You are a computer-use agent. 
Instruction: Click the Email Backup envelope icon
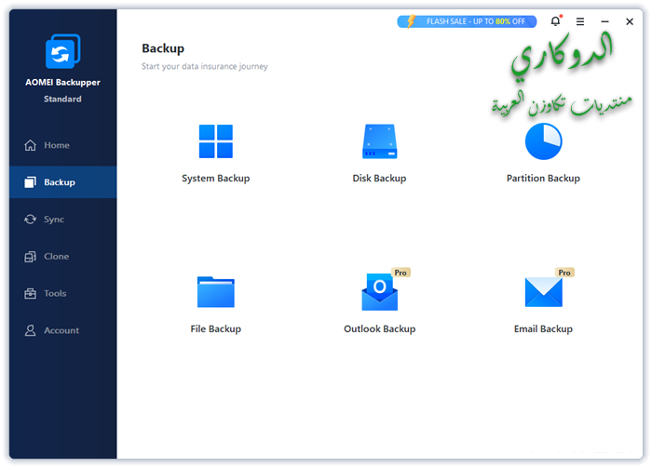pyautogui.click(x=543, y=292)
